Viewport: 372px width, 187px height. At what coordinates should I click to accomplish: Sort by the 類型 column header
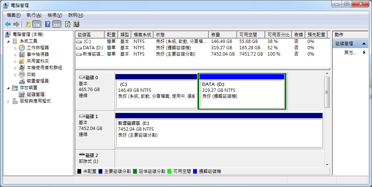(x=125, y=34)
